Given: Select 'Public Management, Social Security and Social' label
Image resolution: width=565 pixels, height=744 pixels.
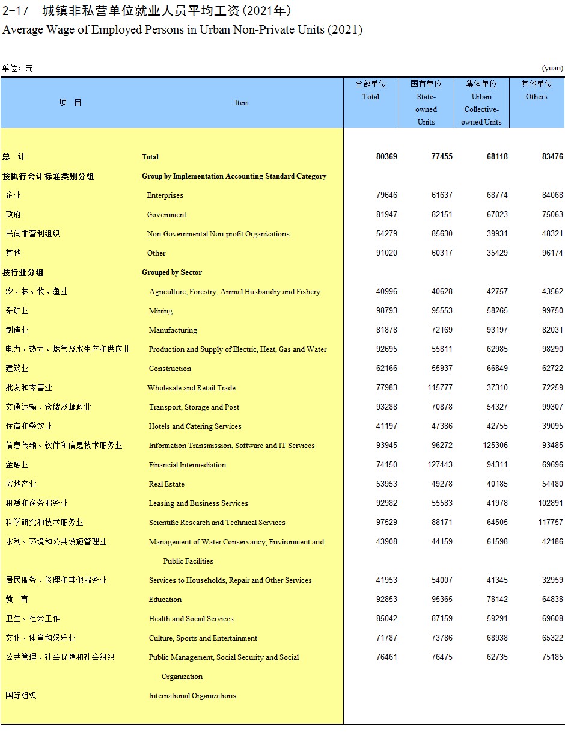Looking at the screenshot, I should point(224,657).
